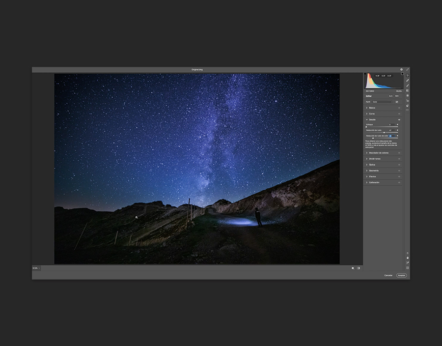442x346 pixels.
Task: Toggle visibility of Calibración panel edits
Action: click(x=399, y=182)
